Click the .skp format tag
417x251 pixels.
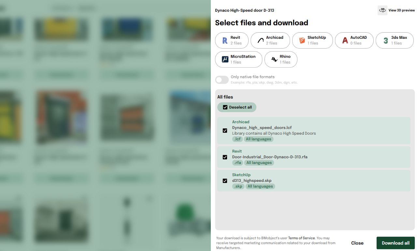click(x=238, y=186)
